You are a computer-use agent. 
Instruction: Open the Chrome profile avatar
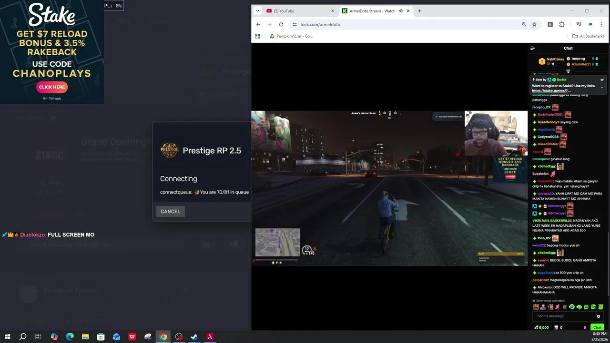(x=590, y=24)
